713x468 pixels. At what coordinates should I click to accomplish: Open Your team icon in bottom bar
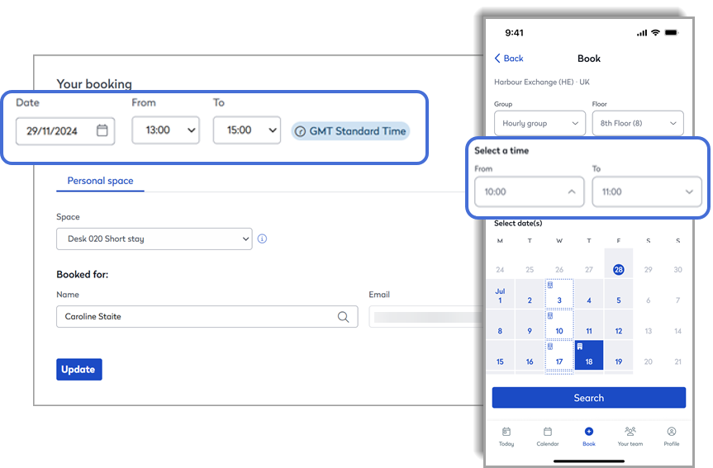630,431
